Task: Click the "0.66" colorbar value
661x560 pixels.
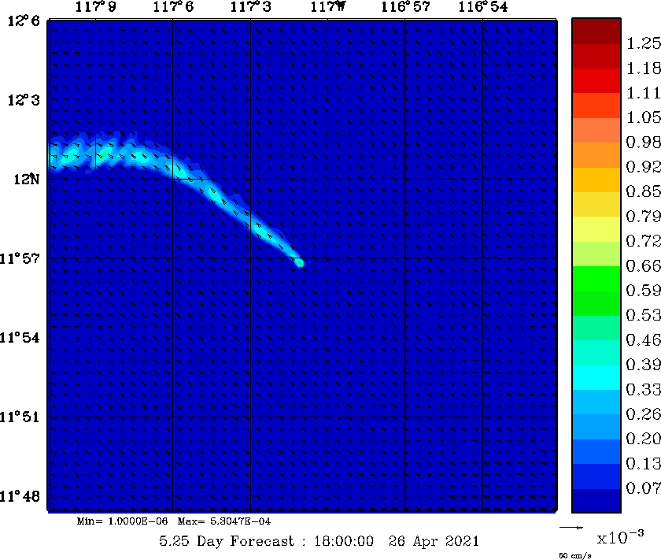Action: pos(644,266)
